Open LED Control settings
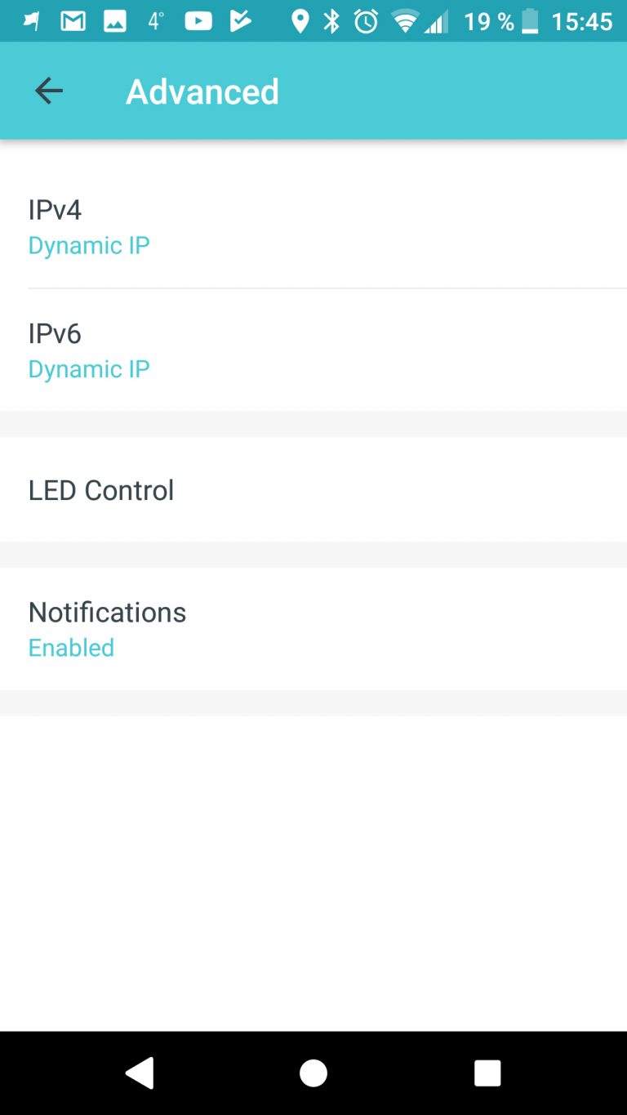This screenshot has height=1115, width=627. pyautogui.click(x=313, y=489)
